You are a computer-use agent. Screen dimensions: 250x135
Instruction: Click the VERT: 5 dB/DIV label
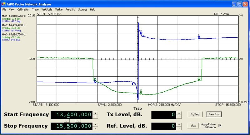click(49, 14)
